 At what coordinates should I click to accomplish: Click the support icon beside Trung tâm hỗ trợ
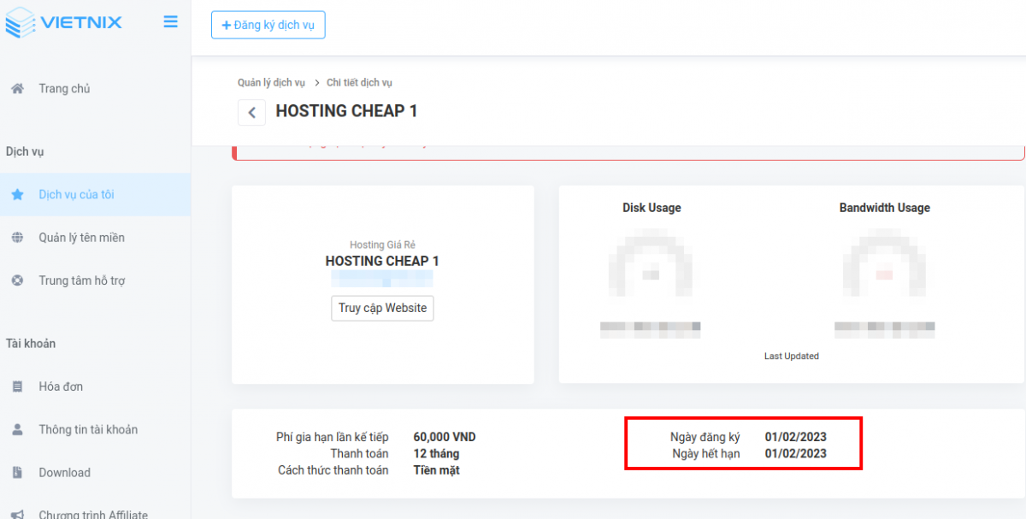17,280
